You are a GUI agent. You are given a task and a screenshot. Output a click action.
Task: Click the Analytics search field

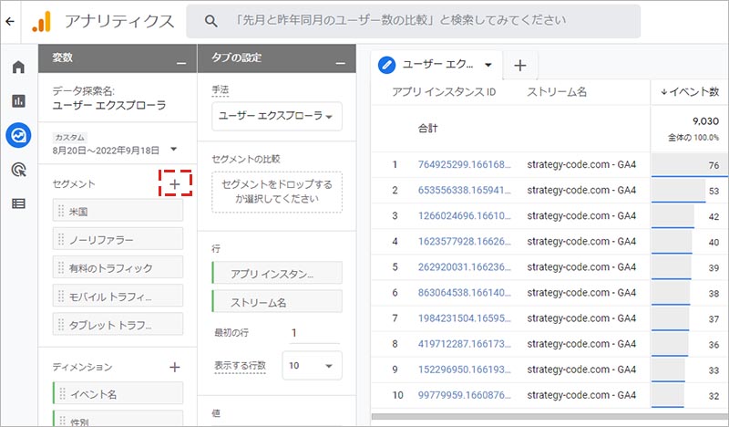click(x=419, y=21)
